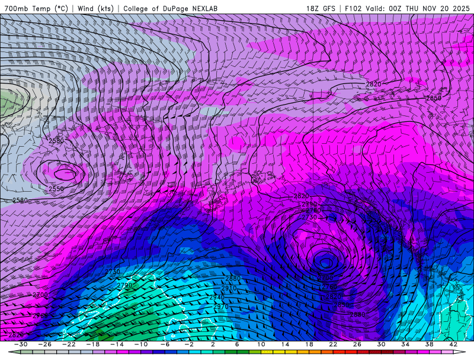Select the -26 color scale label
The width and height of the screenshot is (474, 355).
45,344
